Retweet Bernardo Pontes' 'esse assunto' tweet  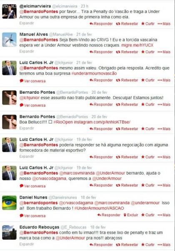pos(127,104)
